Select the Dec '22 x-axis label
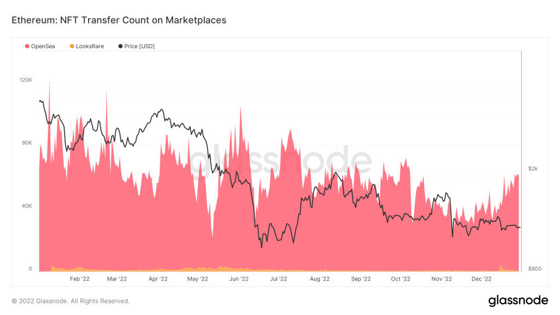Viewport: 560px width, 315px height. click(x=481, y=278)
